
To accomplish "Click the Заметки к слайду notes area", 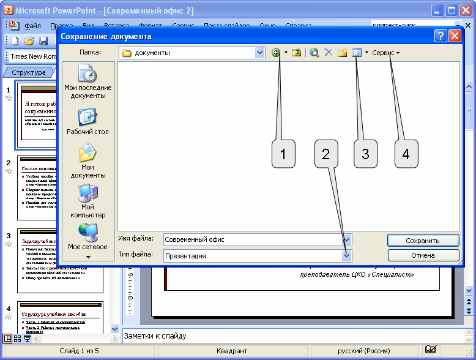I will [293, 336].
